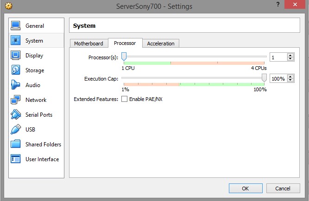Decrease processor count with down arrow

[x=290, y=59]
